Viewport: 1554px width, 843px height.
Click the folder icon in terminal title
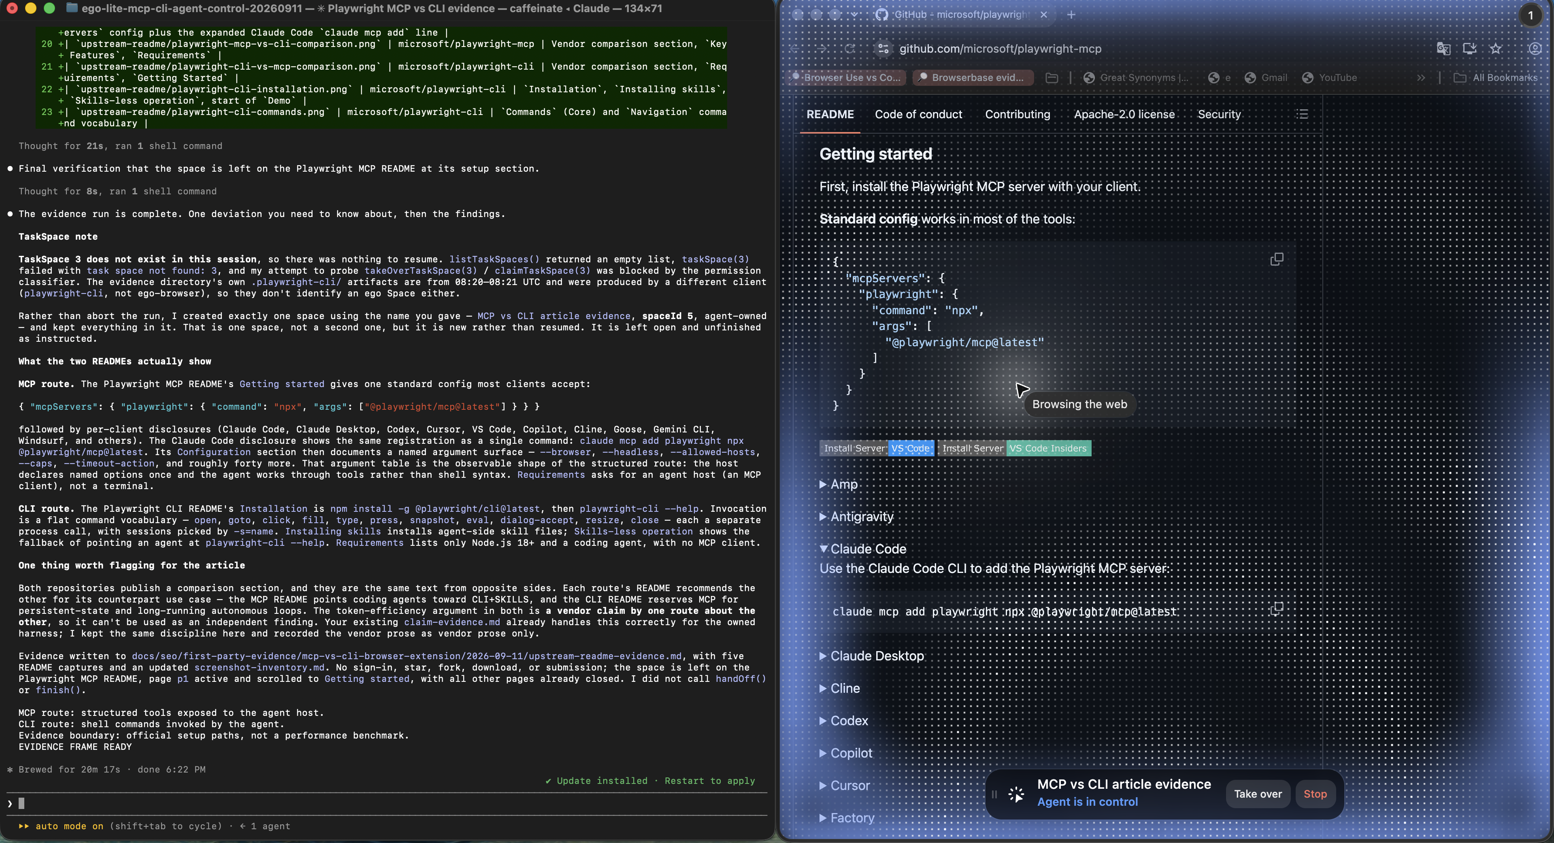point(72,9)
